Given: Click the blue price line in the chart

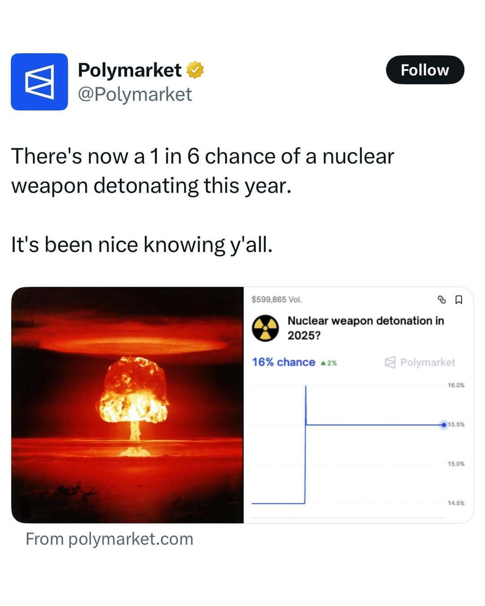Looking at the screenshot, I should 373,424.
